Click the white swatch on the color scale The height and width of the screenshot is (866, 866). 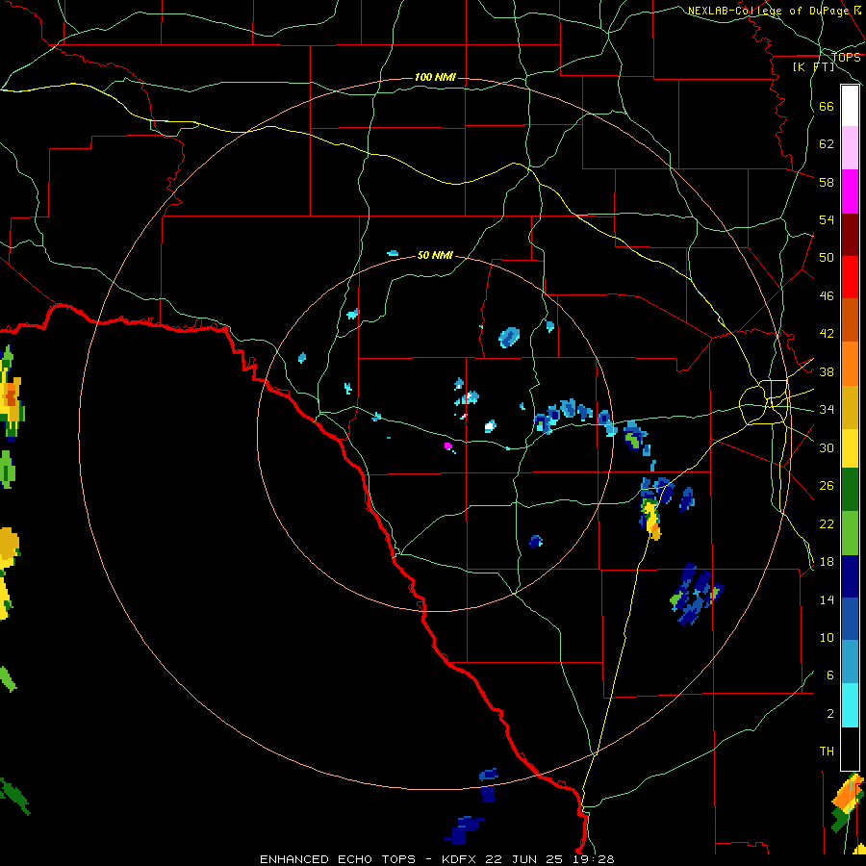(x=850, y=106)
